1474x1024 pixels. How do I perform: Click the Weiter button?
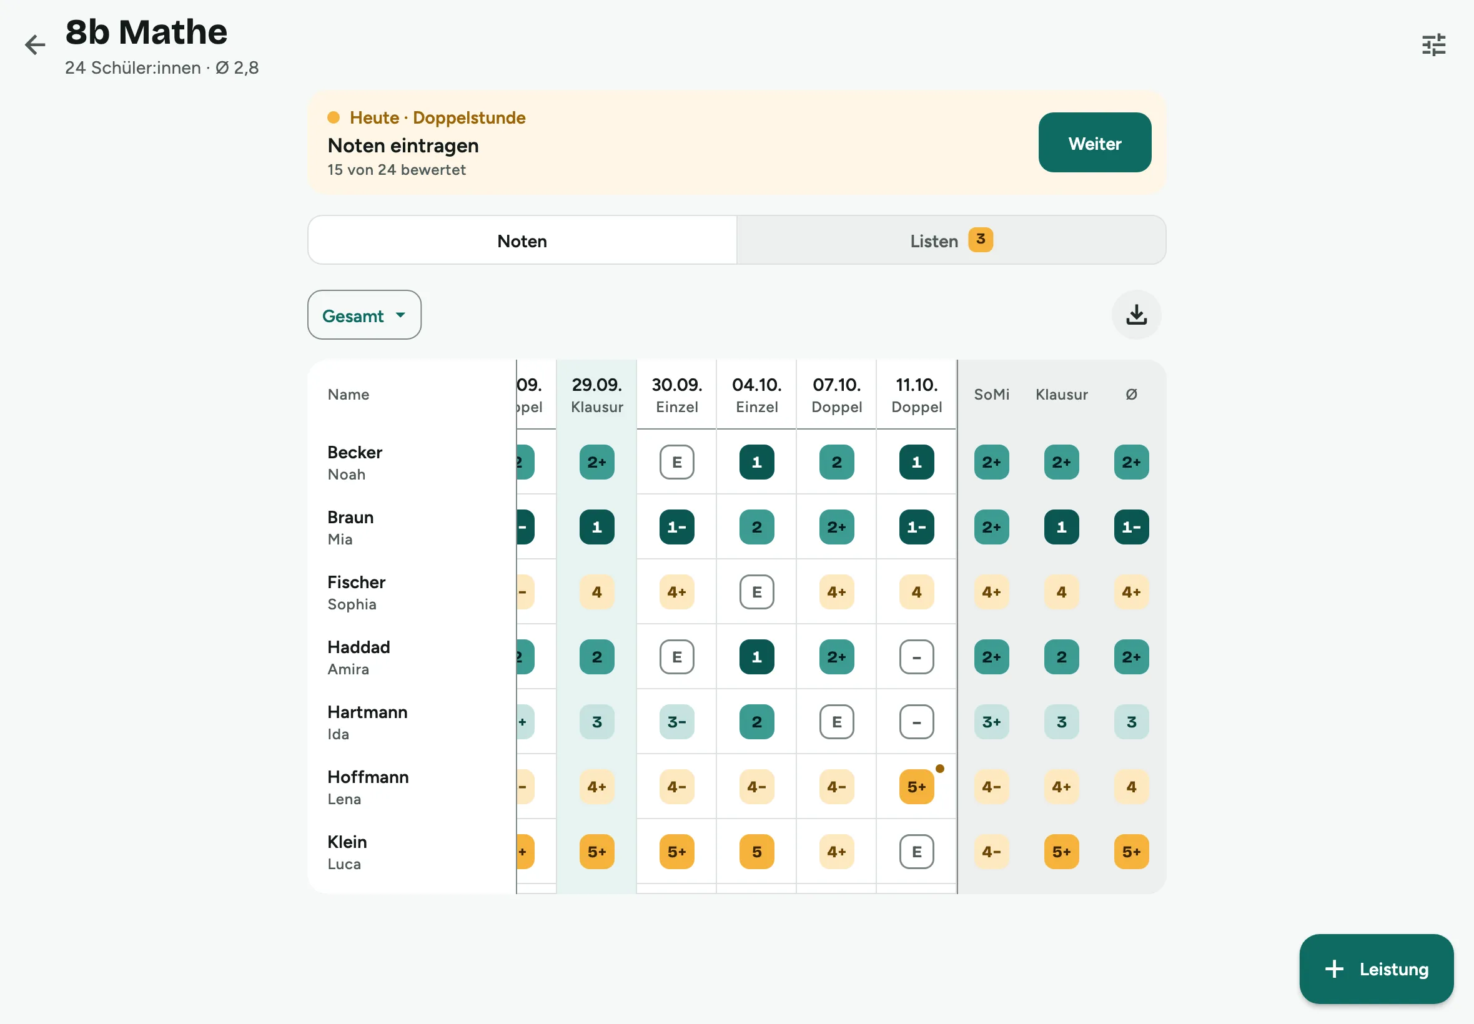tap(1095, 142)
